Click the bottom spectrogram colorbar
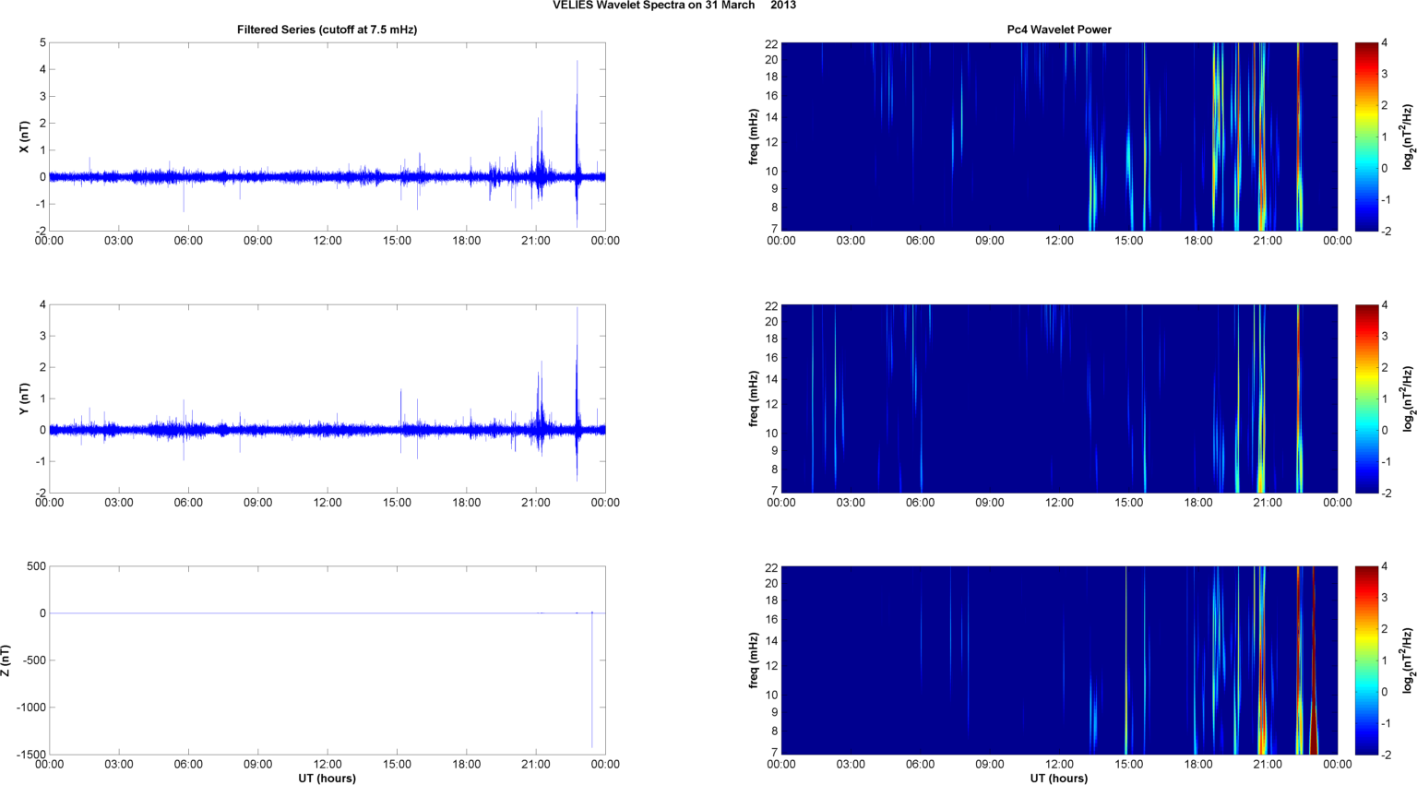 point(1366,660)
